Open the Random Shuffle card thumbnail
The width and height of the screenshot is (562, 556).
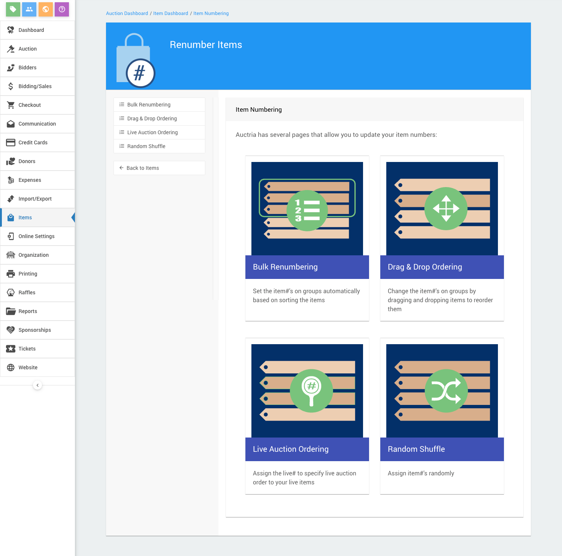coord(442,391)
